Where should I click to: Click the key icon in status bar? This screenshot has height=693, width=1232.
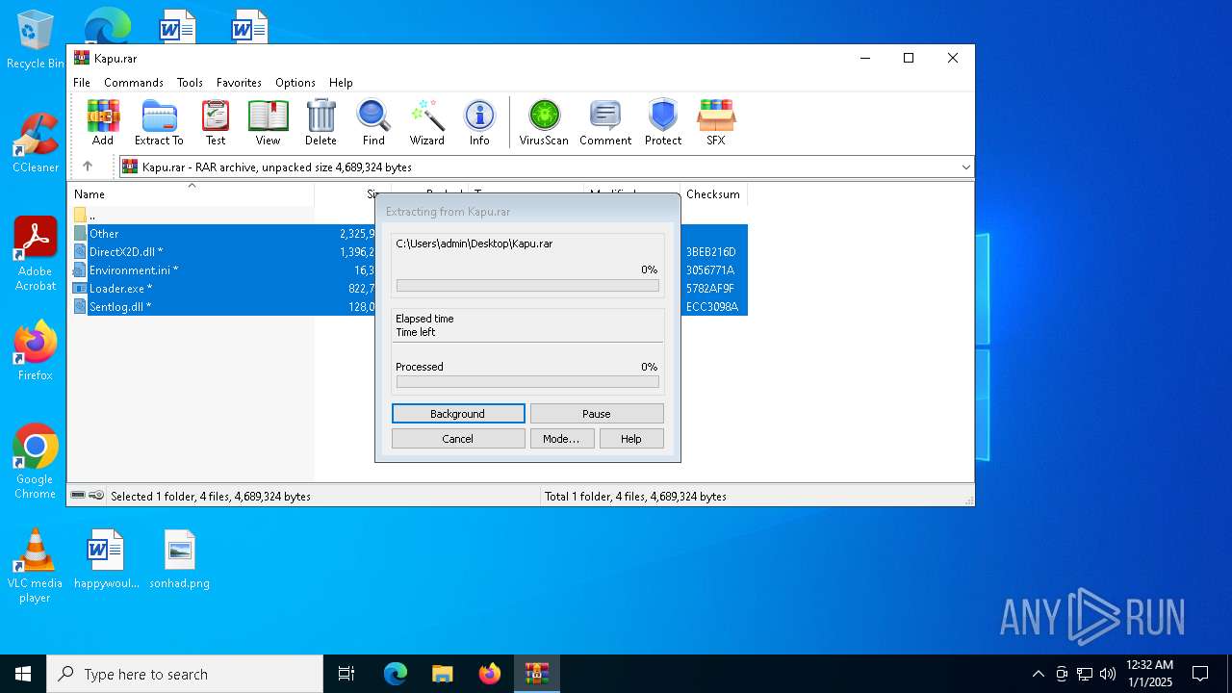(96, 496)
